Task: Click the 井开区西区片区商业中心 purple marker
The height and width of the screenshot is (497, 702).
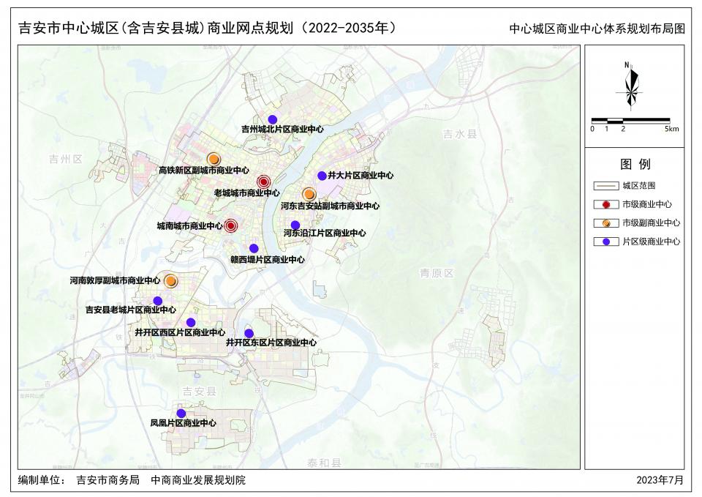Action: [191, 323]
